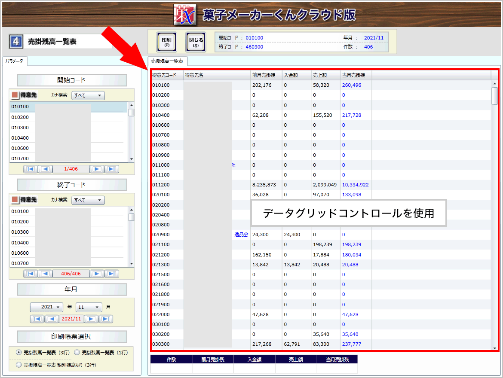Sort by 入金額 column header
Image resolution: width=503 pixels, height=378 pixels.
coord(297,75)
